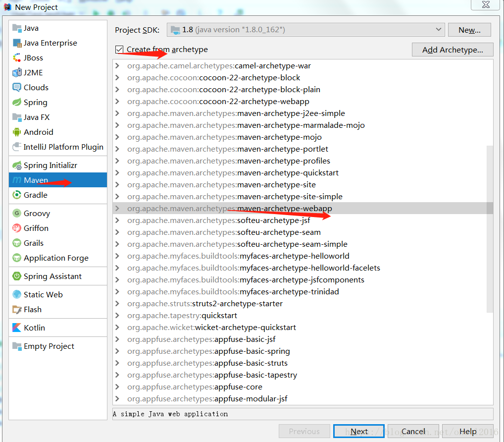Select the Empty Project option
504x442 pixels.
click(49, 346)
